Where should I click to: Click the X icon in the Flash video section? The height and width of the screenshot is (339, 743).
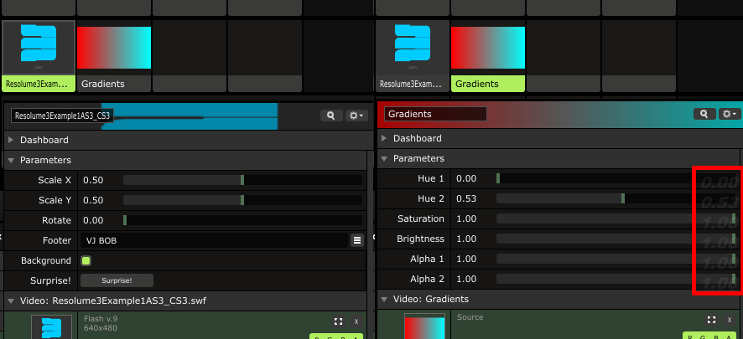355,321
